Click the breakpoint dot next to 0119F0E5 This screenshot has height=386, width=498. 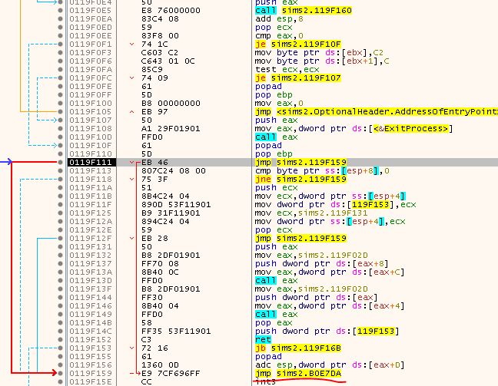click(61, 11)
